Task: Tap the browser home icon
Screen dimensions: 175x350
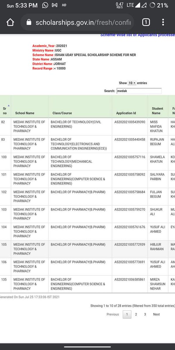Action: click(x=10, y=22)
